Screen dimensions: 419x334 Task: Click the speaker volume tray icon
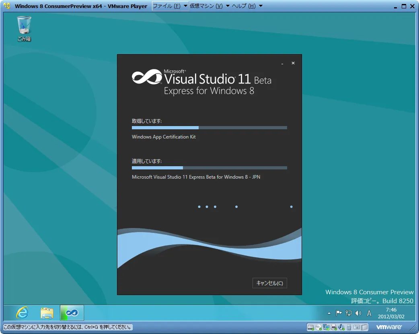[x=358, y=313]
